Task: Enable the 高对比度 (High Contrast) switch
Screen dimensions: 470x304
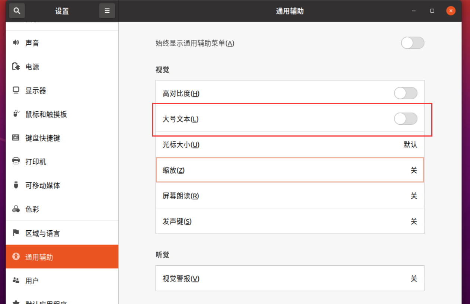Action: (406, 93)
